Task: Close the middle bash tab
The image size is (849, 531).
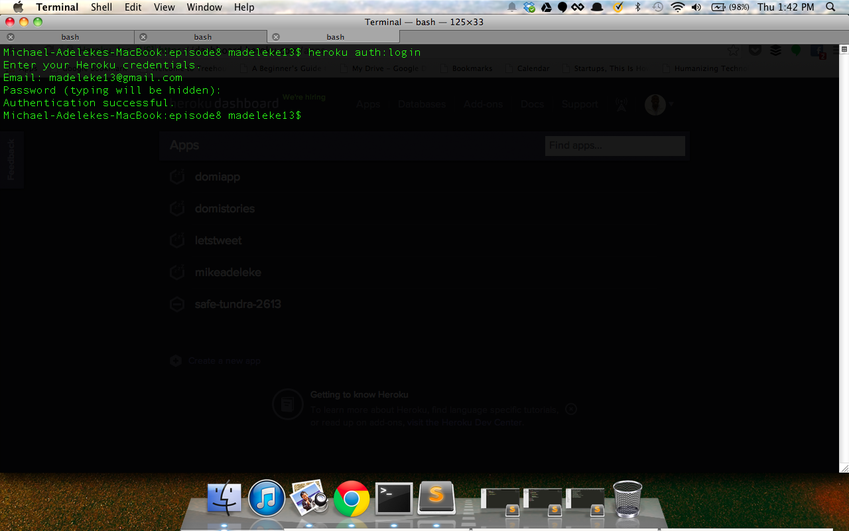Action: (143, 37)
